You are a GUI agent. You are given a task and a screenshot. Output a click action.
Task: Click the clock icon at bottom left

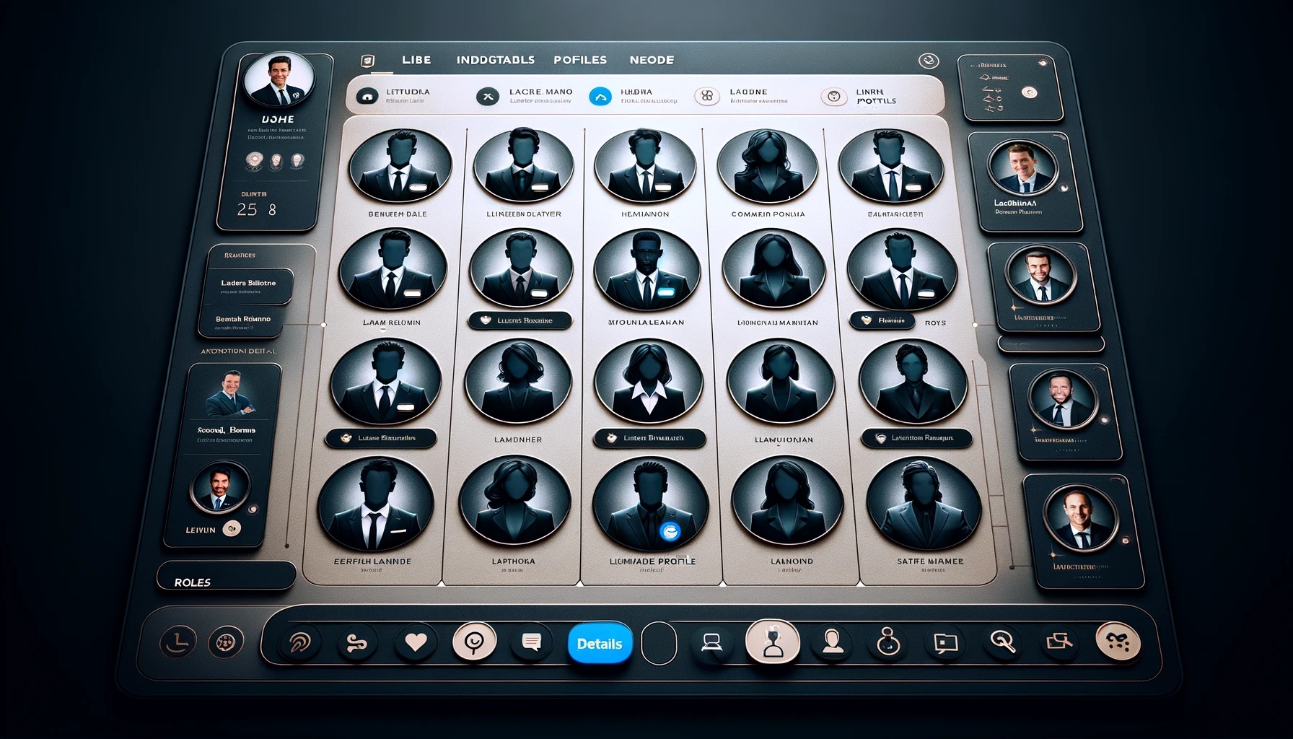pyautogui.click(x=177, y=642)
